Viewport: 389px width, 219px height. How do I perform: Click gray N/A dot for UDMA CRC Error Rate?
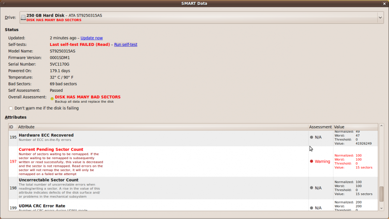312,208
